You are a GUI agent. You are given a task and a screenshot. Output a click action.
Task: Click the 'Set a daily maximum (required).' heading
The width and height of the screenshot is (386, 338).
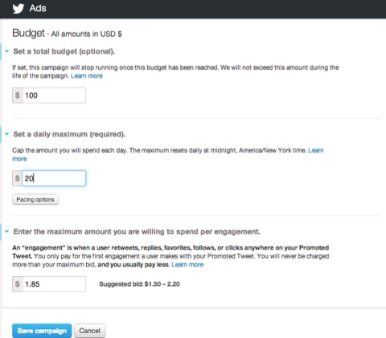(x=69, y=134)
